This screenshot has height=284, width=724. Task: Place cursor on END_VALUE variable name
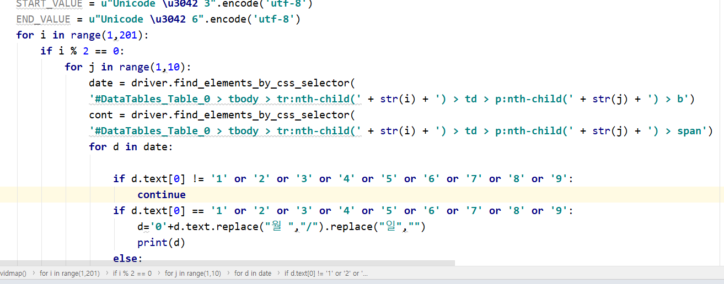(43, 20)
